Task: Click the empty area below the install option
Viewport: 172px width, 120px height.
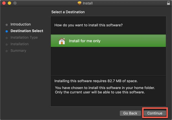Action: coord(108,61)
